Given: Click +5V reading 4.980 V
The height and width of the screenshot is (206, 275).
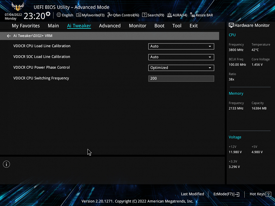Looking at the screenshot, I should (257, 152).
